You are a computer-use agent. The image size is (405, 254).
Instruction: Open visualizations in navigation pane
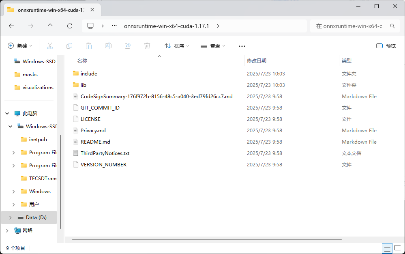38,87
